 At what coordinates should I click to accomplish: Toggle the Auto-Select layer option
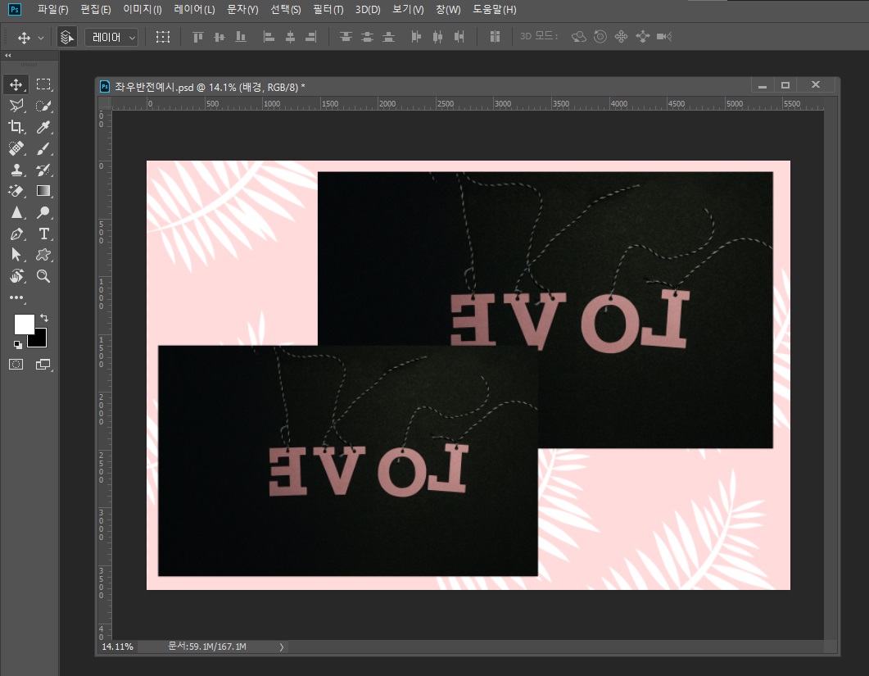67,37
